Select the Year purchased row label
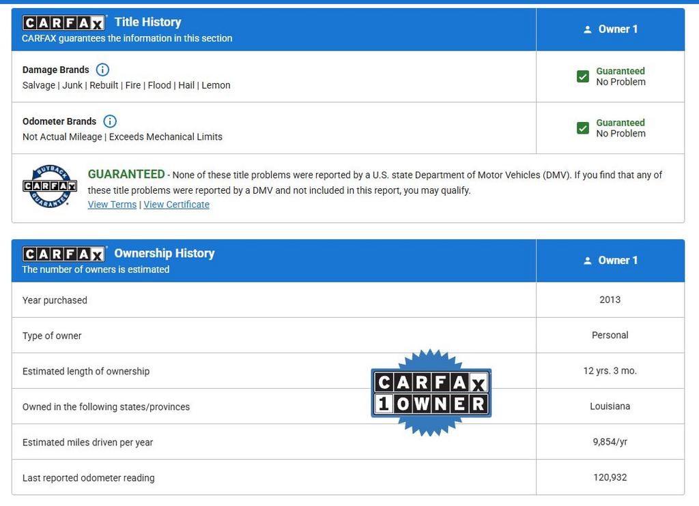This screenshot has width=699, height=506. [x=55, y=300]
